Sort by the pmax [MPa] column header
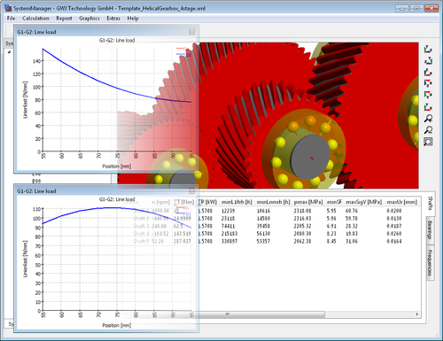Screen dimensions: 443x341 [x=308, y=202]
